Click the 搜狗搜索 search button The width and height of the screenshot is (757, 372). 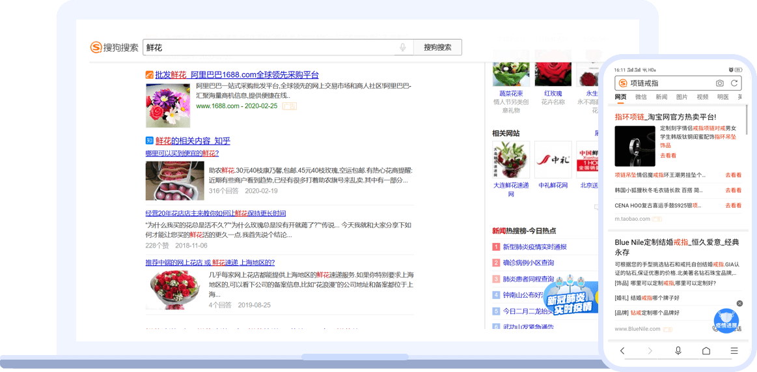[437, 48]
